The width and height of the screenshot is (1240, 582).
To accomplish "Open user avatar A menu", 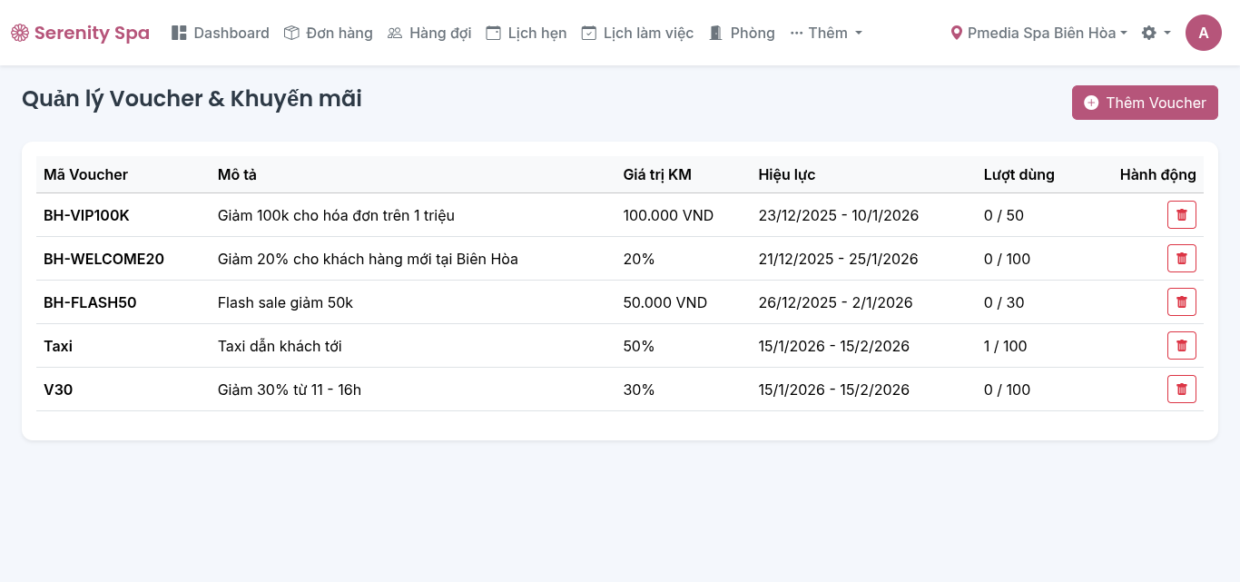I will (1203, 33).
